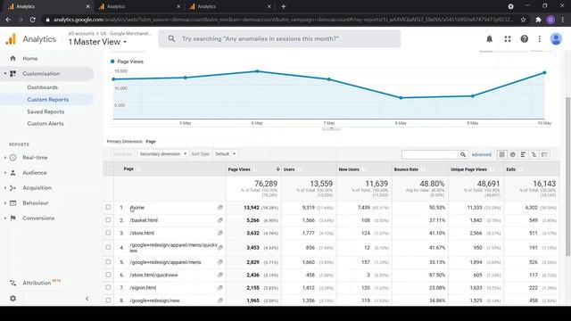Open the notifications bell
571x321 pixels.
click(490, 38)
